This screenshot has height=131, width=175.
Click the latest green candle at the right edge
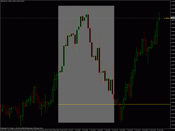tap(159, 19)
